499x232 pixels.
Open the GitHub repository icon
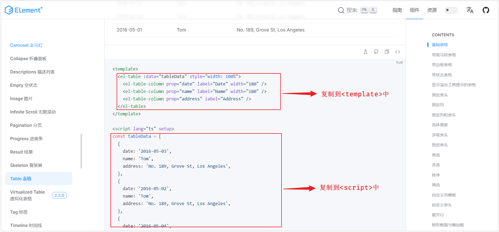486,10
